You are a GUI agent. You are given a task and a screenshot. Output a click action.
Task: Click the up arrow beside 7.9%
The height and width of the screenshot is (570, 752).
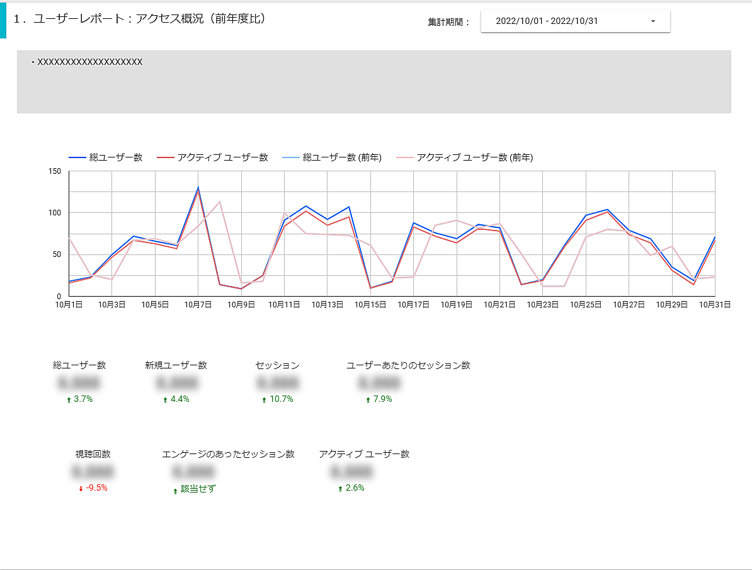click(368, 400)
